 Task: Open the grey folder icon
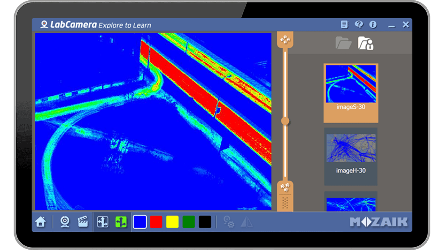(343, 43)
